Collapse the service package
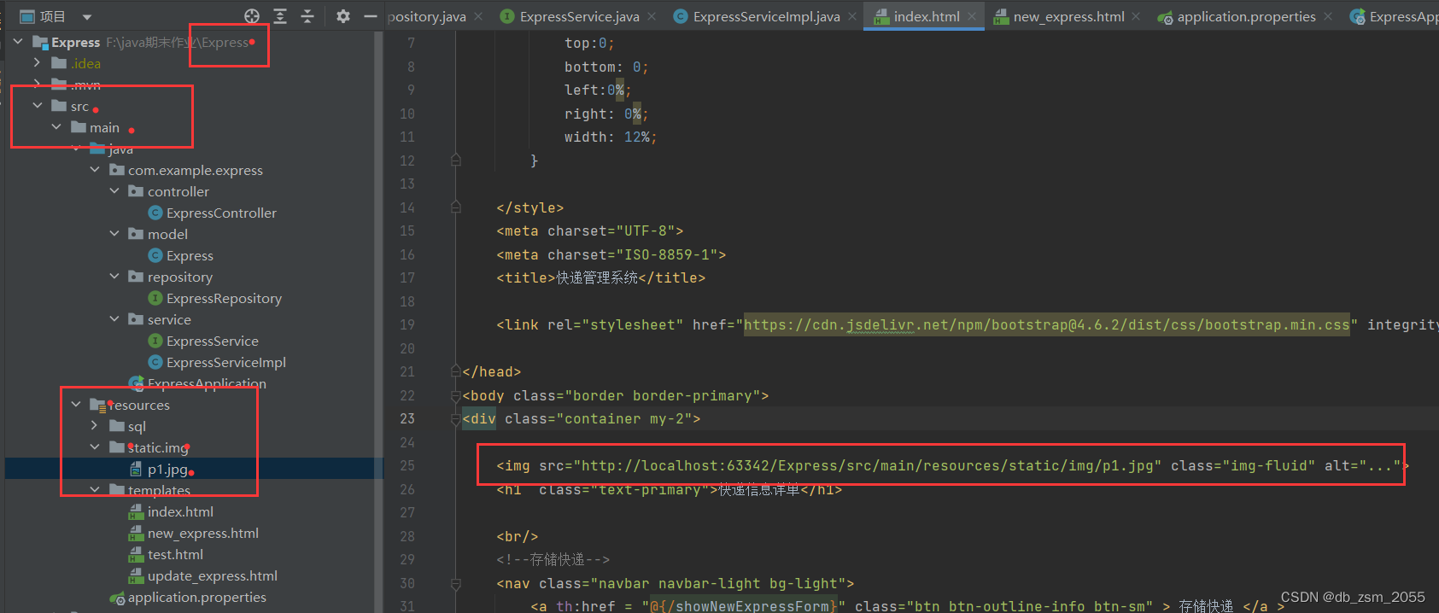Viewport: 1439px width, 613px height. [x=114, y=318]
